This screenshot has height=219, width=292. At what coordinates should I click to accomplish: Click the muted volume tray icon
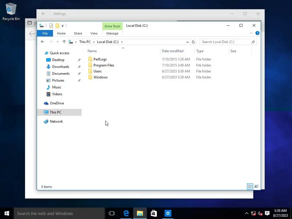tap(260, 213)
